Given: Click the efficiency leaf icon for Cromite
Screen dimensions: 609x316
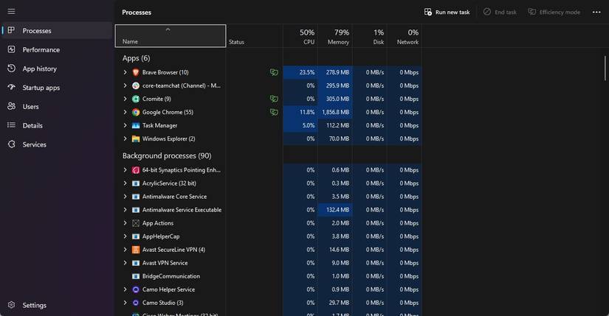Looking at the screenshot, I should coord(274,99).
